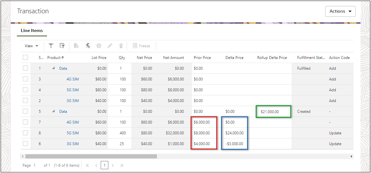Click the boxed current page 1 button
This screenshot has height=173, width=371.
coord(104,165)
